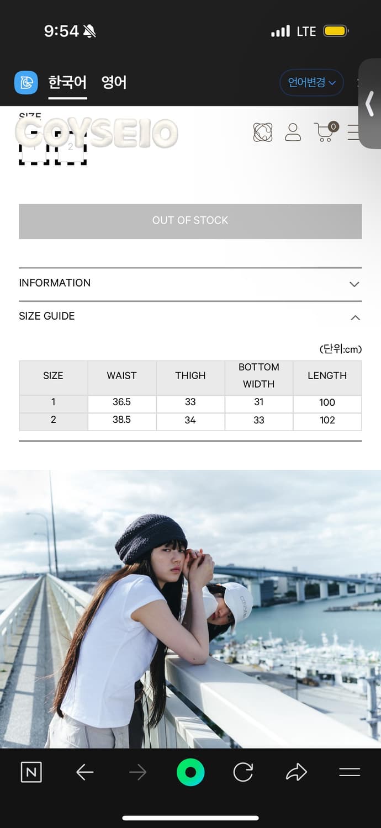The height and width of the screenshot is (828, 381).
Task: Open the 언어변경 language dropdown
Action: pos(311,83)
